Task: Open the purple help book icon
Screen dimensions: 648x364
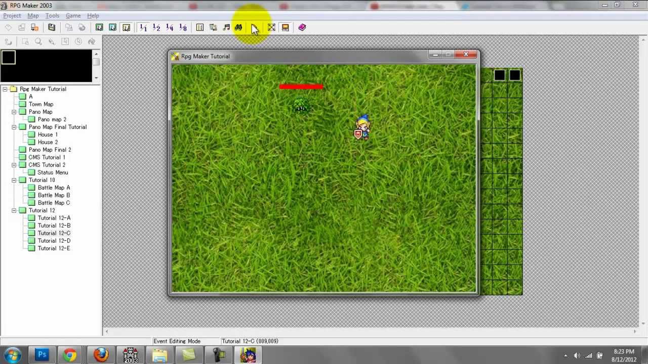Action: 302,27
